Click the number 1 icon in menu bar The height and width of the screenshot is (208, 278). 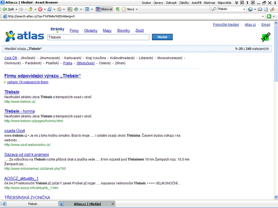[x=247, y=3]
